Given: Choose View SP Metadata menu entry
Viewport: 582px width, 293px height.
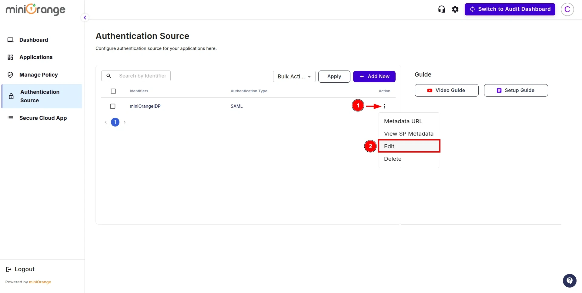Looking at the screenshot, I should [x=409, y=133].
